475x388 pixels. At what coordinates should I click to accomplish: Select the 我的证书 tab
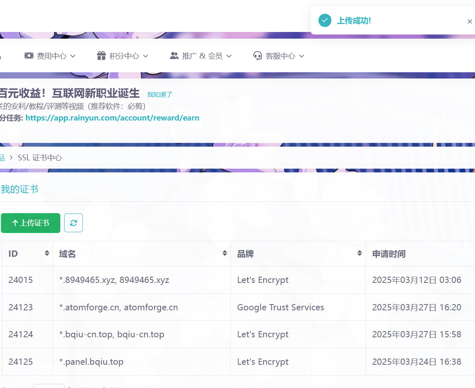pyautogui.click(x=20, y=189)
